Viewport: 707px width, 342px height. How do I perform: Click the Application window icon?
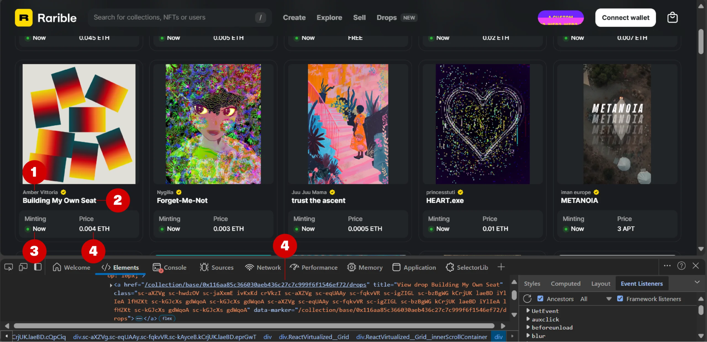[x=396, y=267]
